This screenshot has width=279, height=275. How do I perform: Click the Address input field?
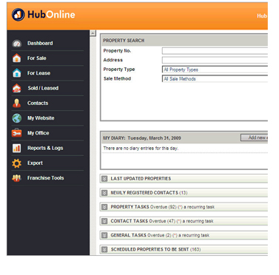[x=215, y=60]
